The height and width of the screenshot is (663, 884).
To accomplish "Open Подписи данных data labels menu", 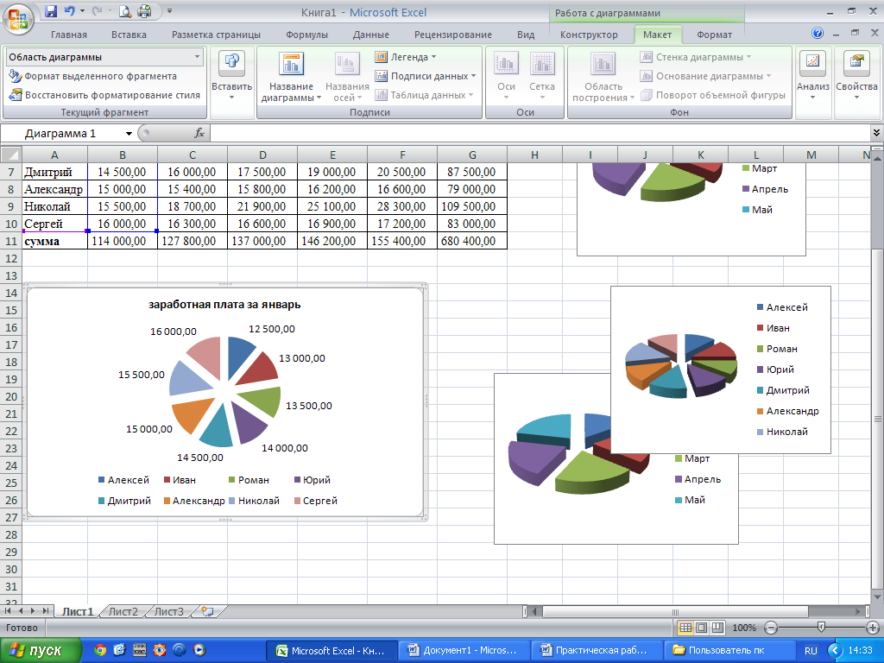I will click(x=426, y=76).
